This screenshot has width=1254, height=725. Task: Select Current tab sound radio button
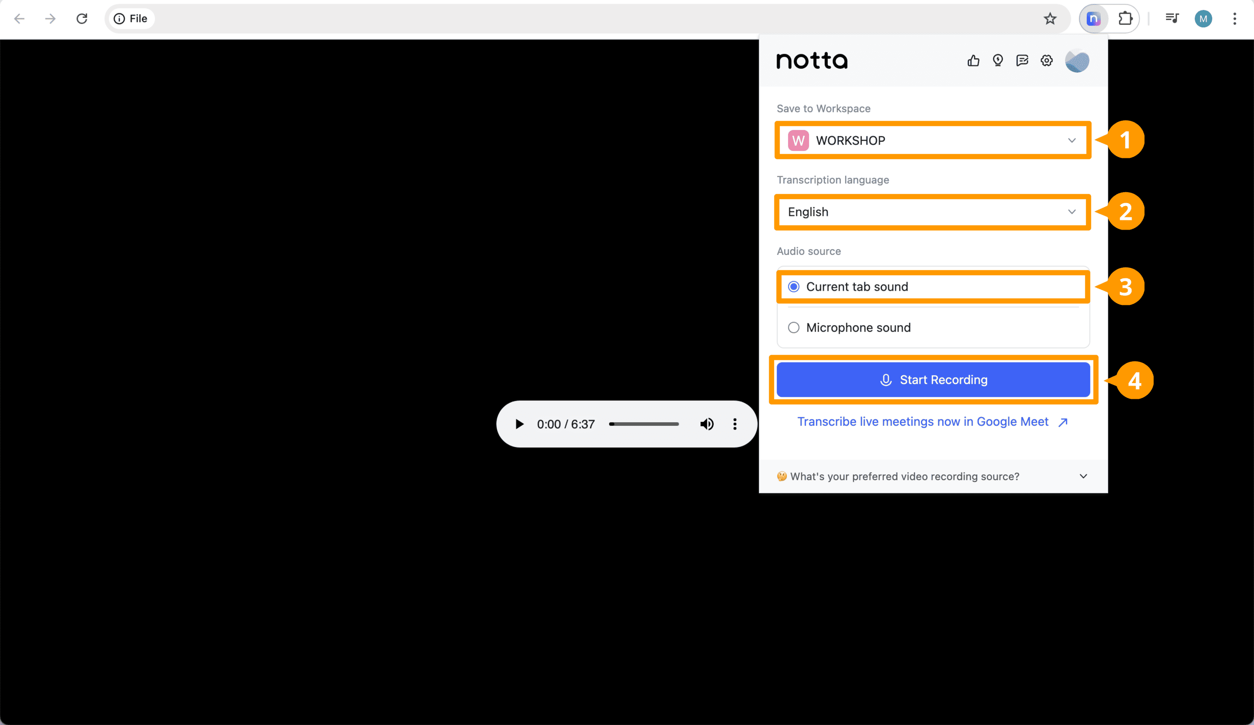794,287
